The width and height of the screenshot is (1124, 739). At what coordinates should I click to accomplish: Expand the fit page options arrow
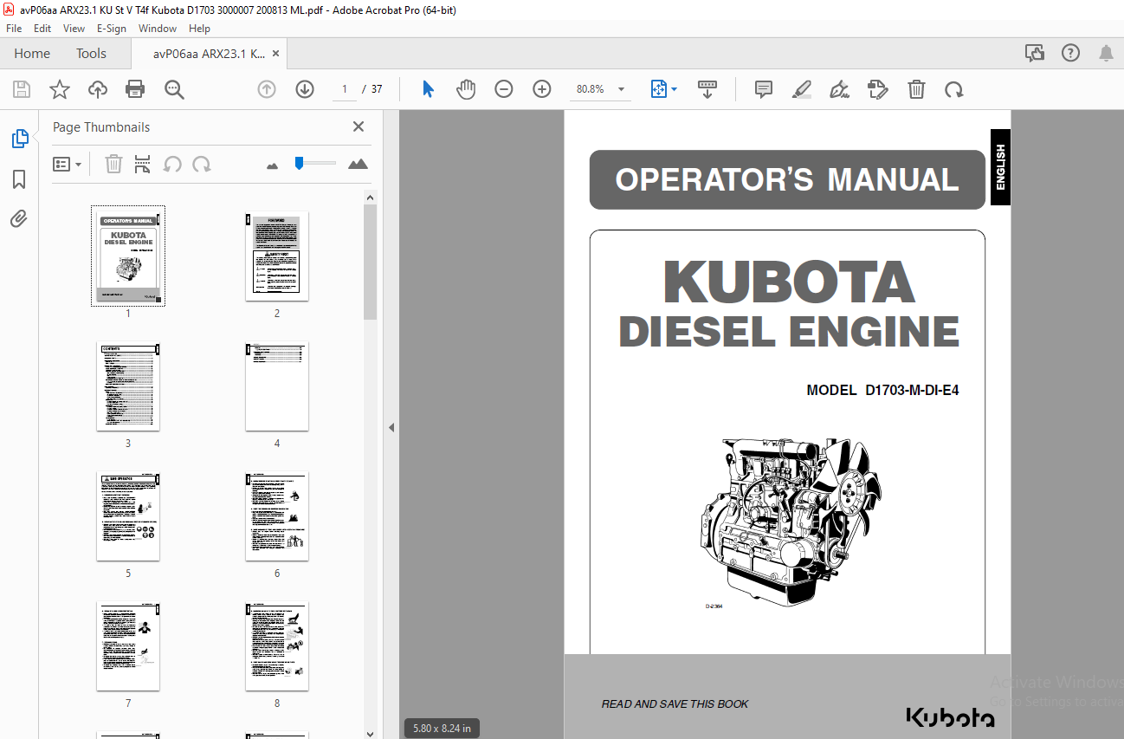[x=674, y=89]
